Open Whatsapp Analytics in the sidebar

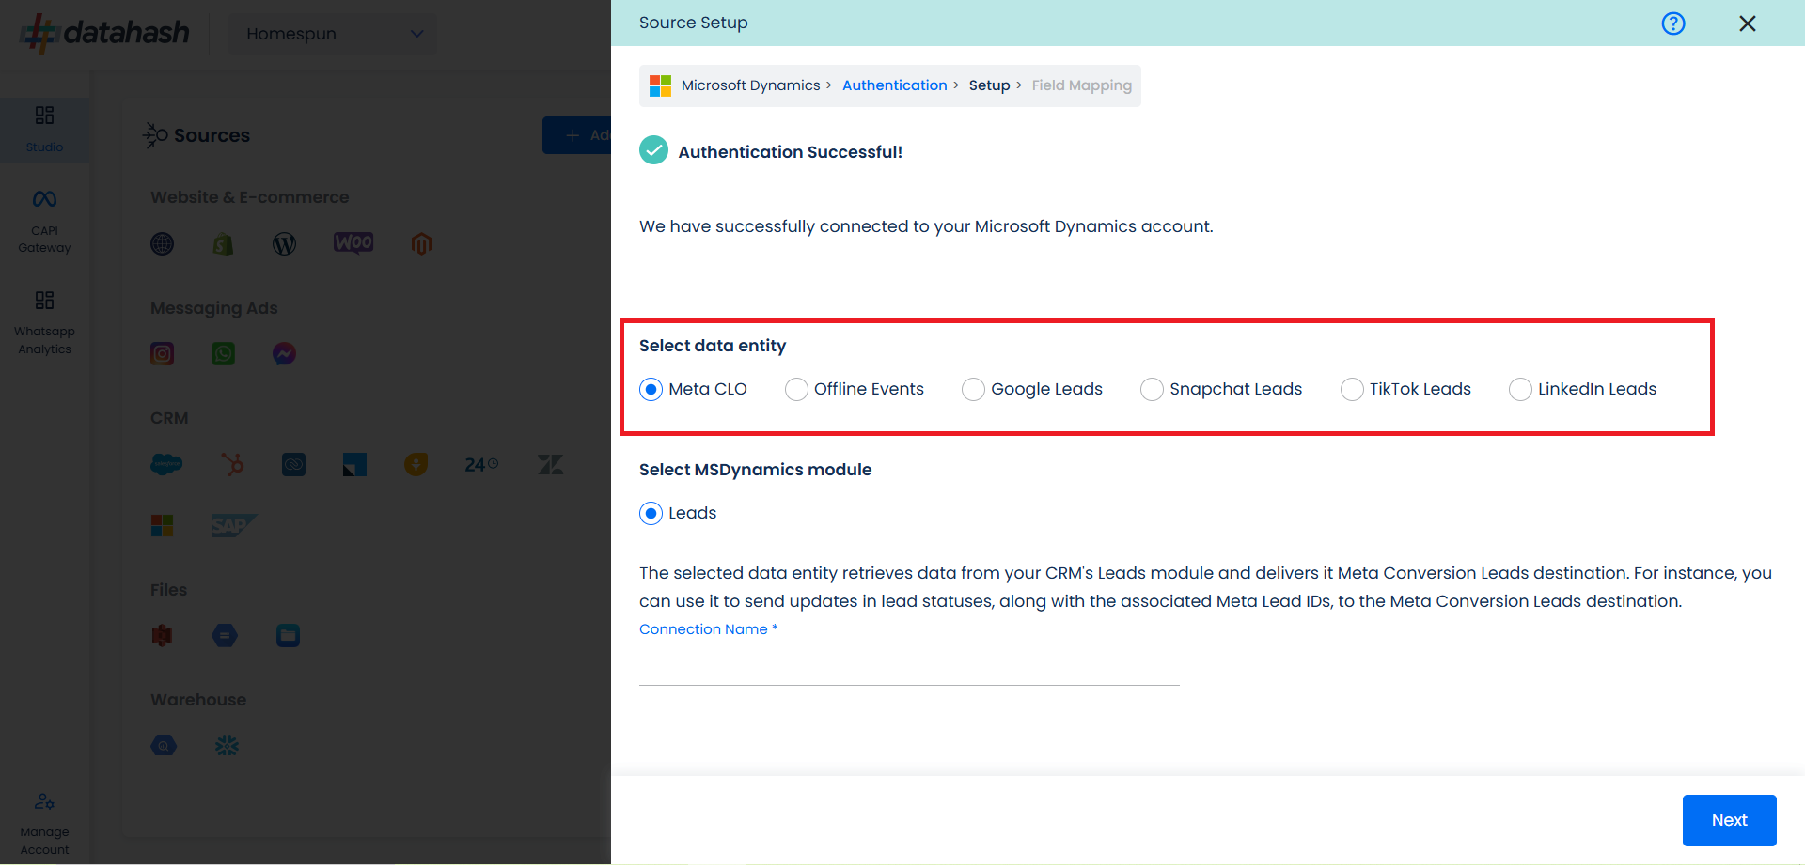[x=44, y=323]
